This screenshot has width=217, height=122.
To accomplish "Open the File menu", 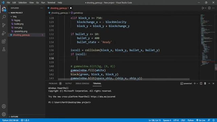I will [8, 2].
